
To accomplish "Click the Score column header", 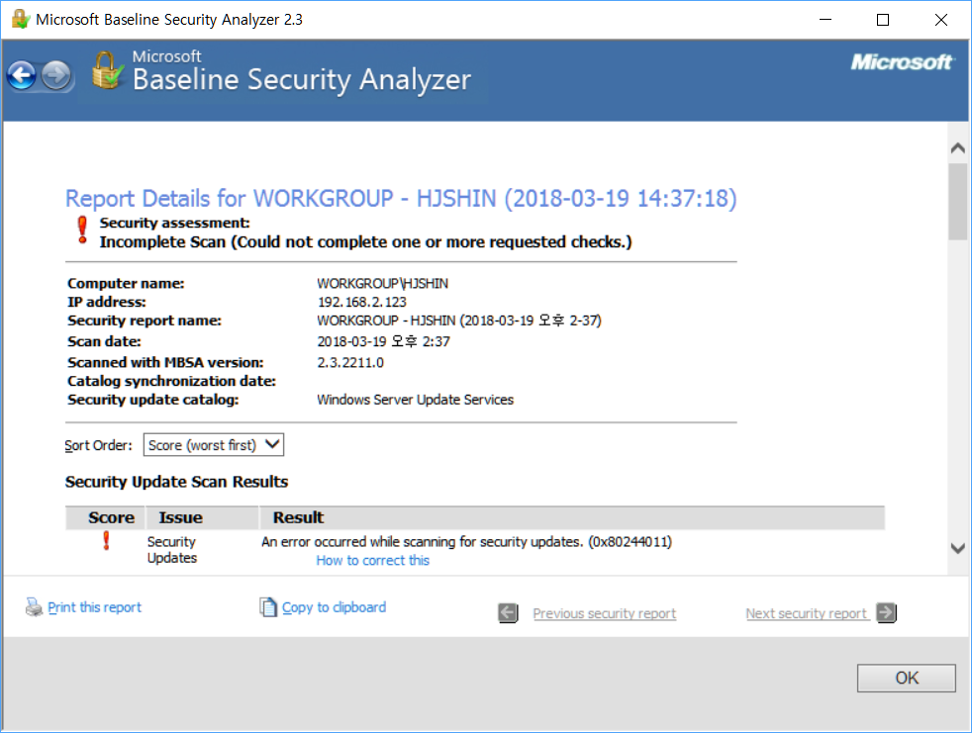I will (x=105, y=517).
